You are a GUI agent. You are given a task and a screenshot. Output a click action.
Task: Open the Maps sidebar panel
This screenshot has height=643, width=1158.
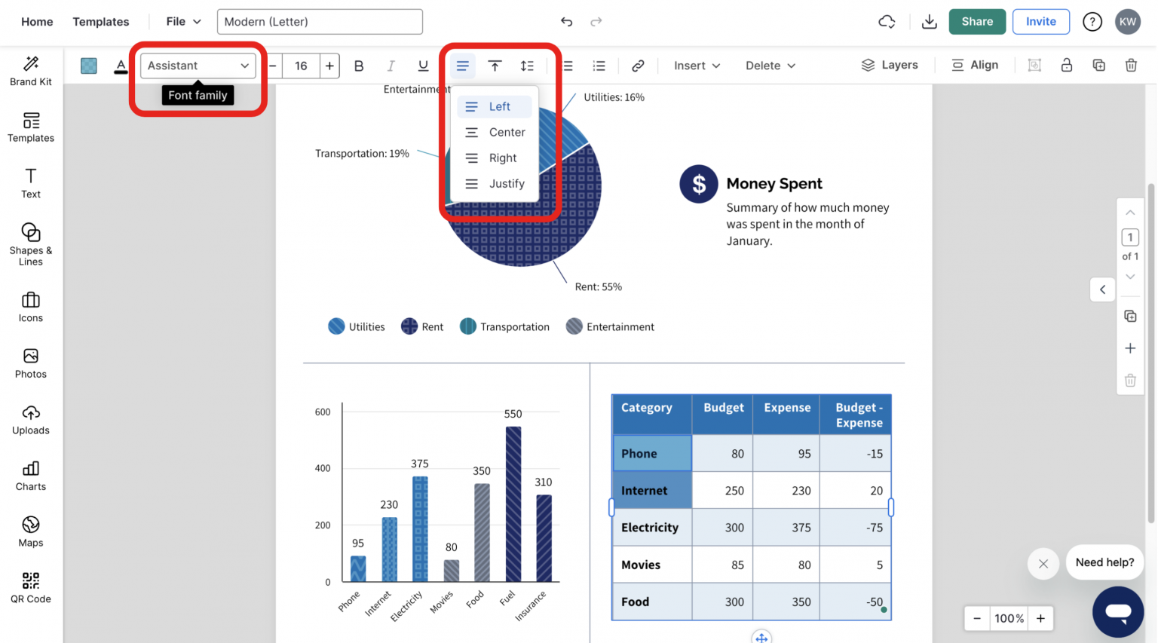[x=31, y=531]
